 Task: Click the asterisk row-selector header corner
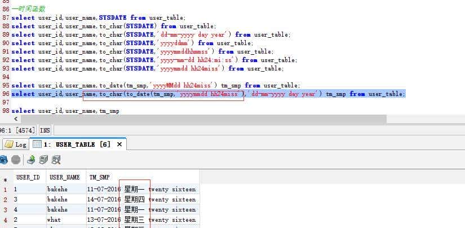(x=5, y=180)
